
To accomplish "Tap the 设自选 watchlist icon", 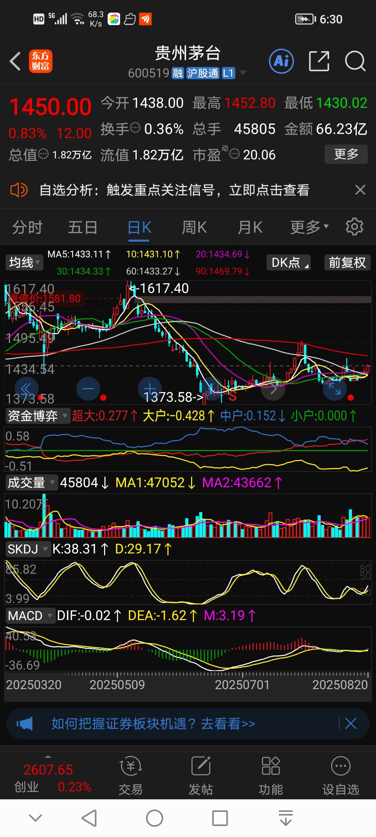I will 341,776.
